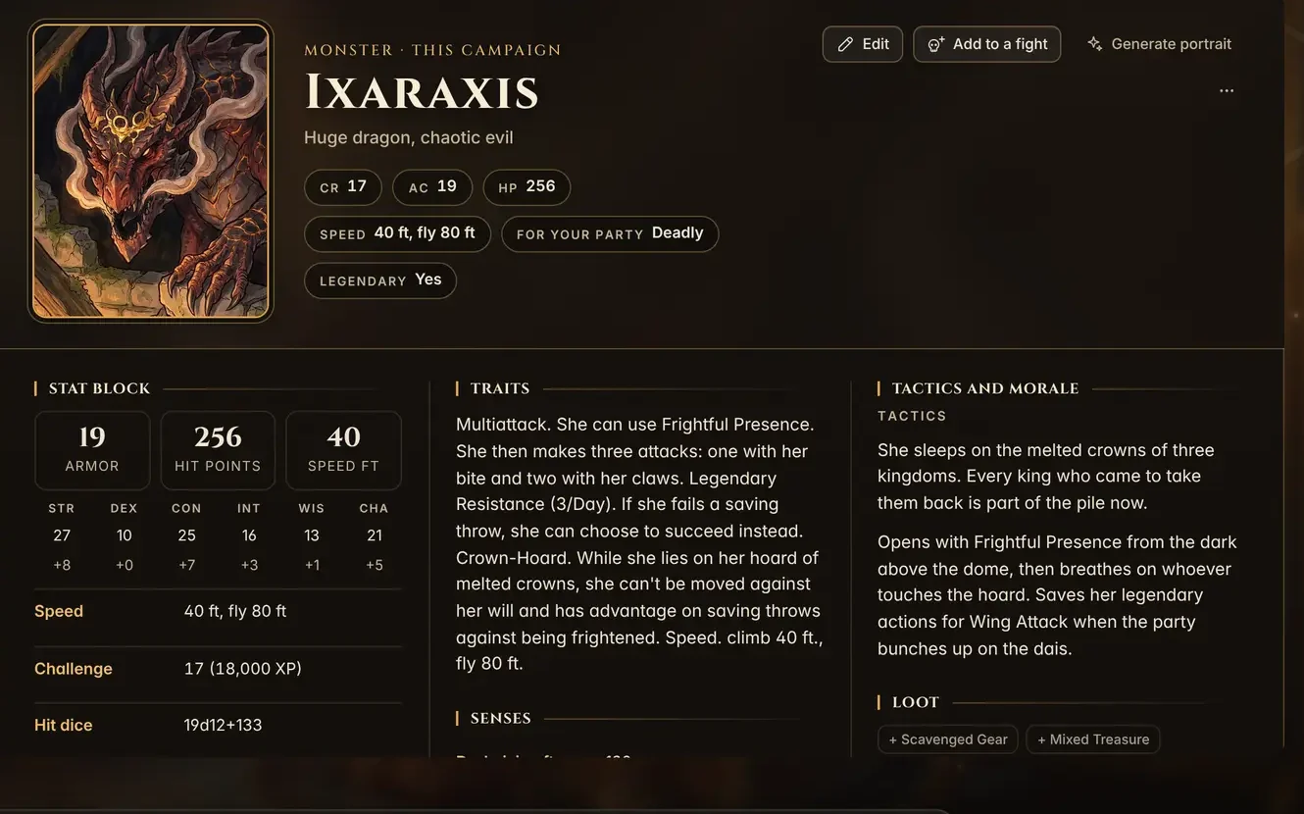Viewport: 1304px width, 814px height.
Task: Click the WIS score 13
Action: (312, 535)
